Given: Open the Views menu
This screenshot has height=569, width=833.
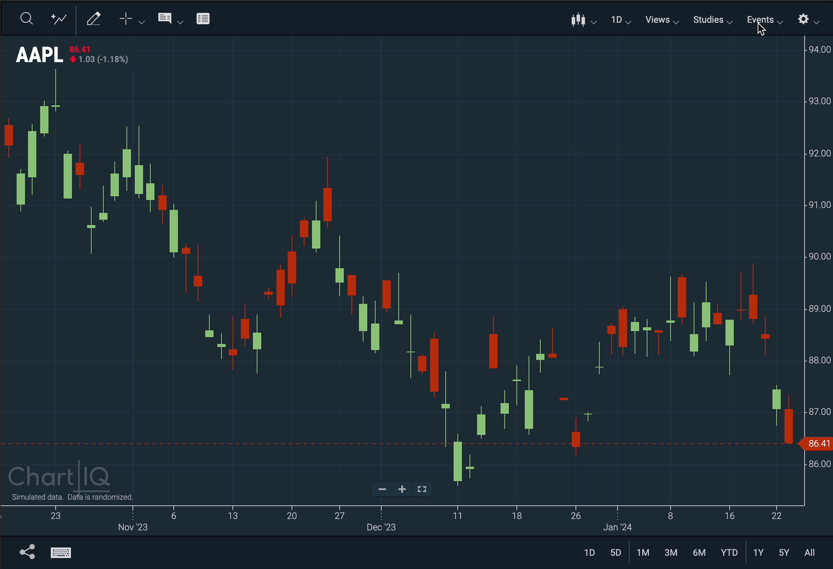Looking at the screenshot, I should click(x=662, y=20).
